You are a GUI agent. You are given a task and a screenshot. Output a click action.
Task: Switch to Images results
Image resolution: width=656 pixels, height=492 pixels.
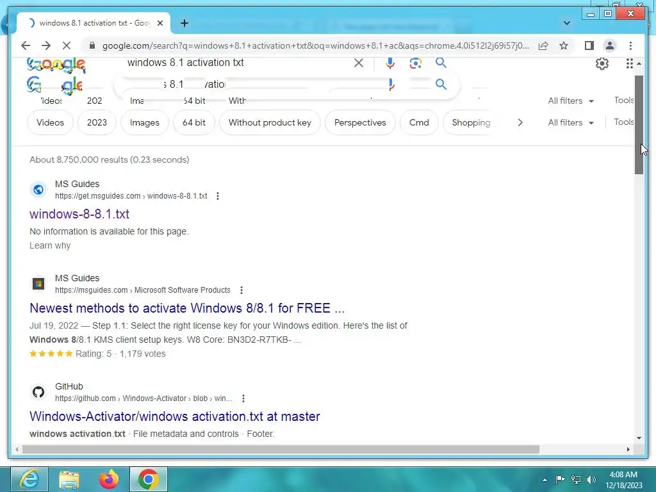click(x=144, y=122)
